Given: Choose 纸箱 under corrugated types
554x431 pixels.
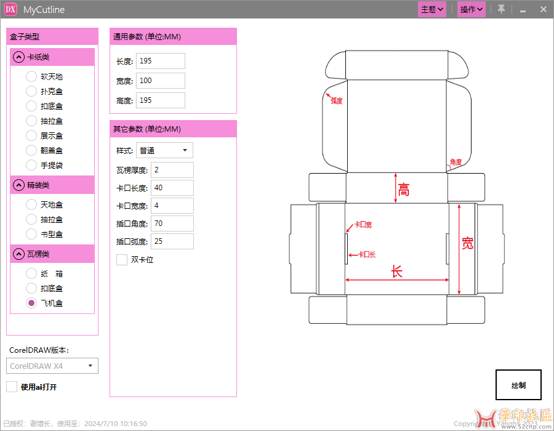Looking at the screenshot, I should [31, 274].
